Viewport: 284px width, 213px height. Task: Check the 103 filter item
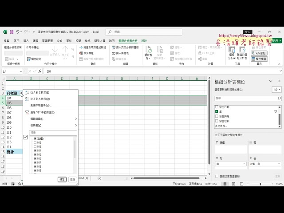tap(35, 146)
